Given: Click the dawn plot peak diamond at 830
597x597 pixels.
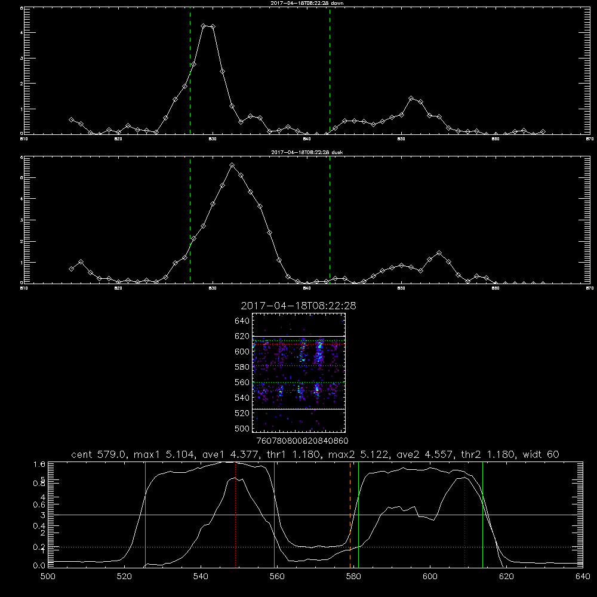Looking at the screenshot, I should [213, 27].
